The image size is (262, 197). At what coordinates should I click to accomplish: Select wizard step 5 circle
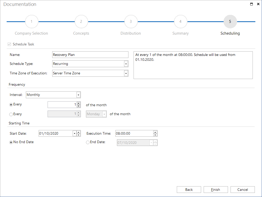[230, 22]
